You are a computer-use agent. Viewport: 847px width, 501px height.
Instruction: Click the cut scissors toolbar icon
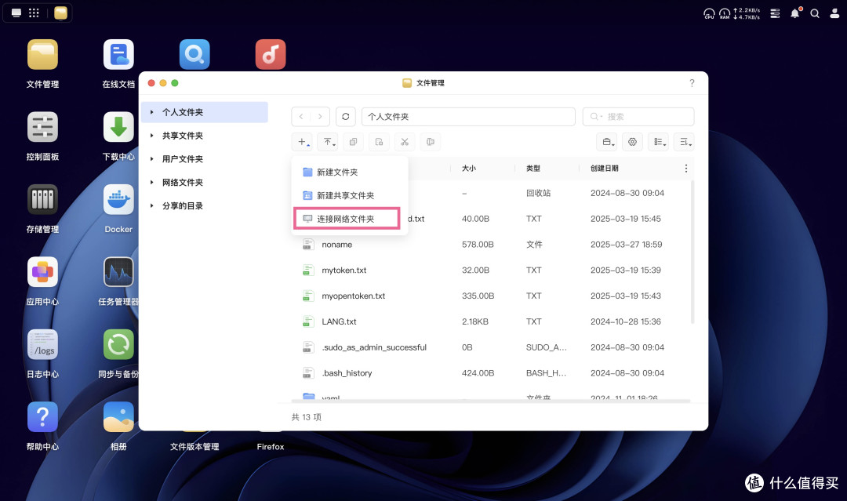click(405, 142)
